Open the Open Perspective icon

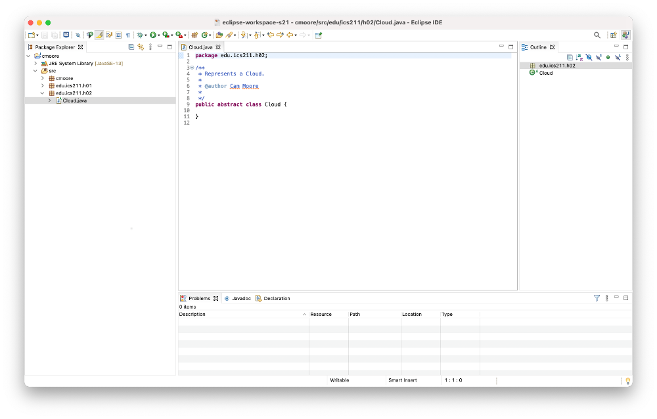click(613, 35)
